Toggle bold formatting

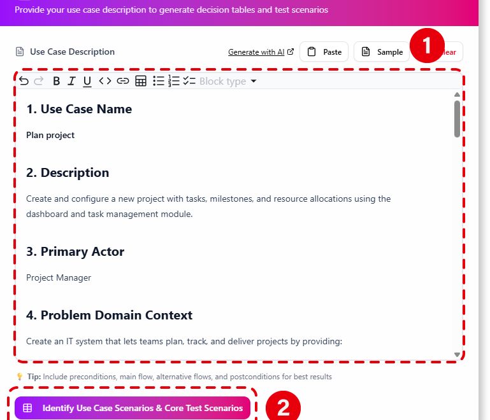point(56,81)
